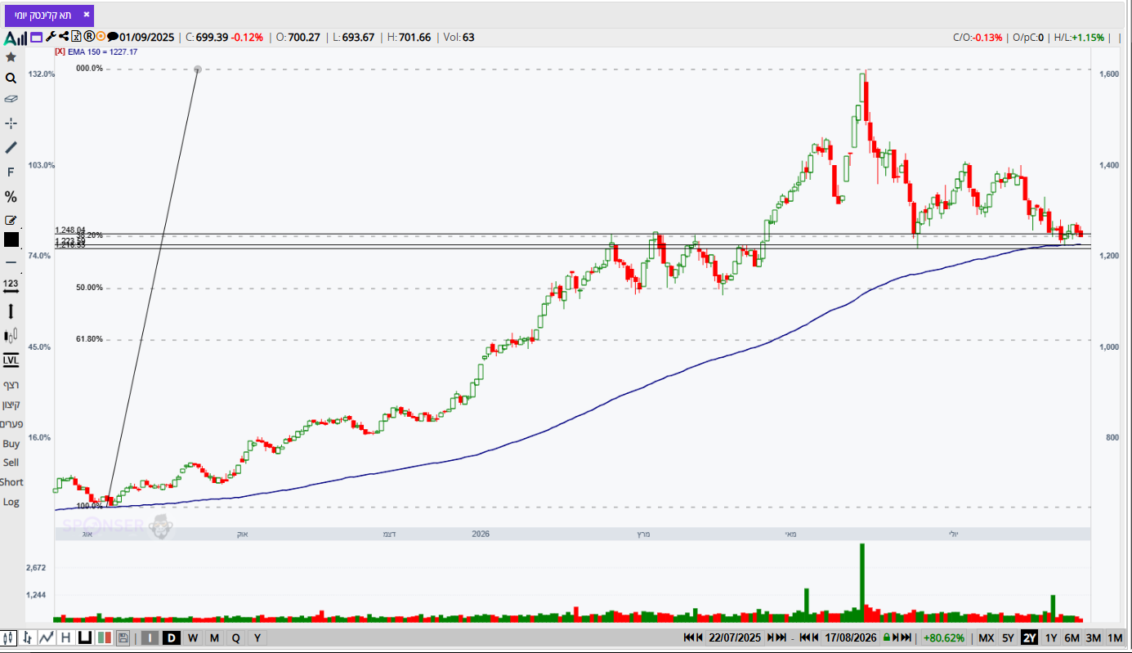
Task: Click the start date field 22/07/2025
Action: pos(735,637)
